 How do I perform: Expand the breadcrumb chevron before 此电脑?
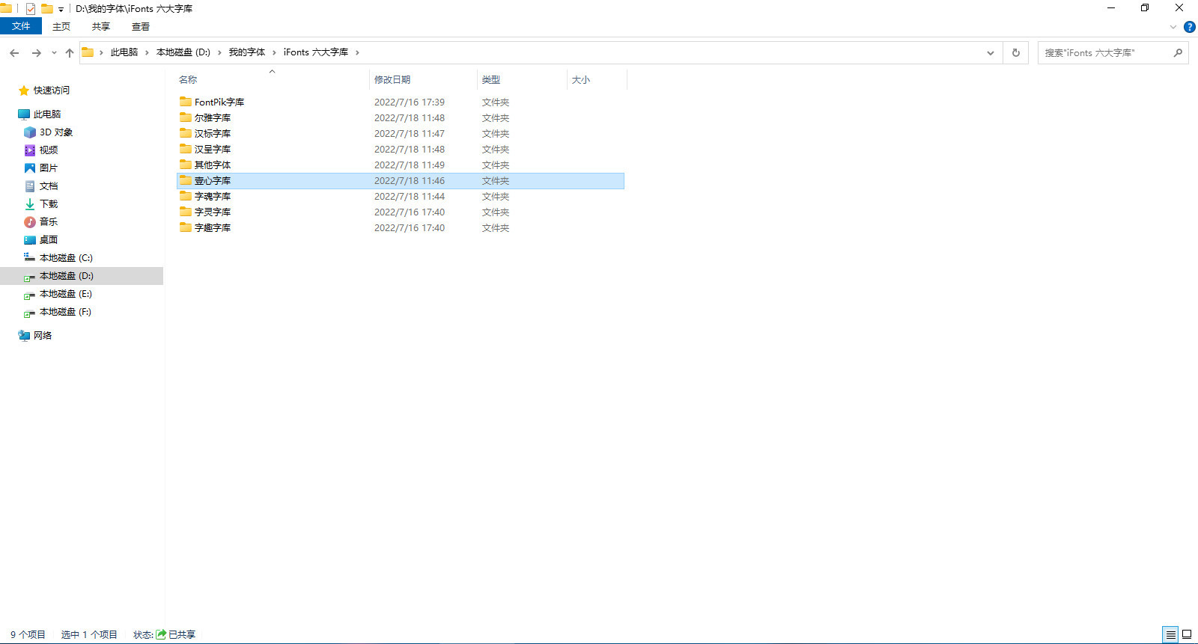tap(101, 52)
